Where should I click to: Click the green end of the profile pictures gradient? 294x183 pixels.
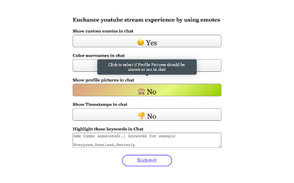point(214,90)
